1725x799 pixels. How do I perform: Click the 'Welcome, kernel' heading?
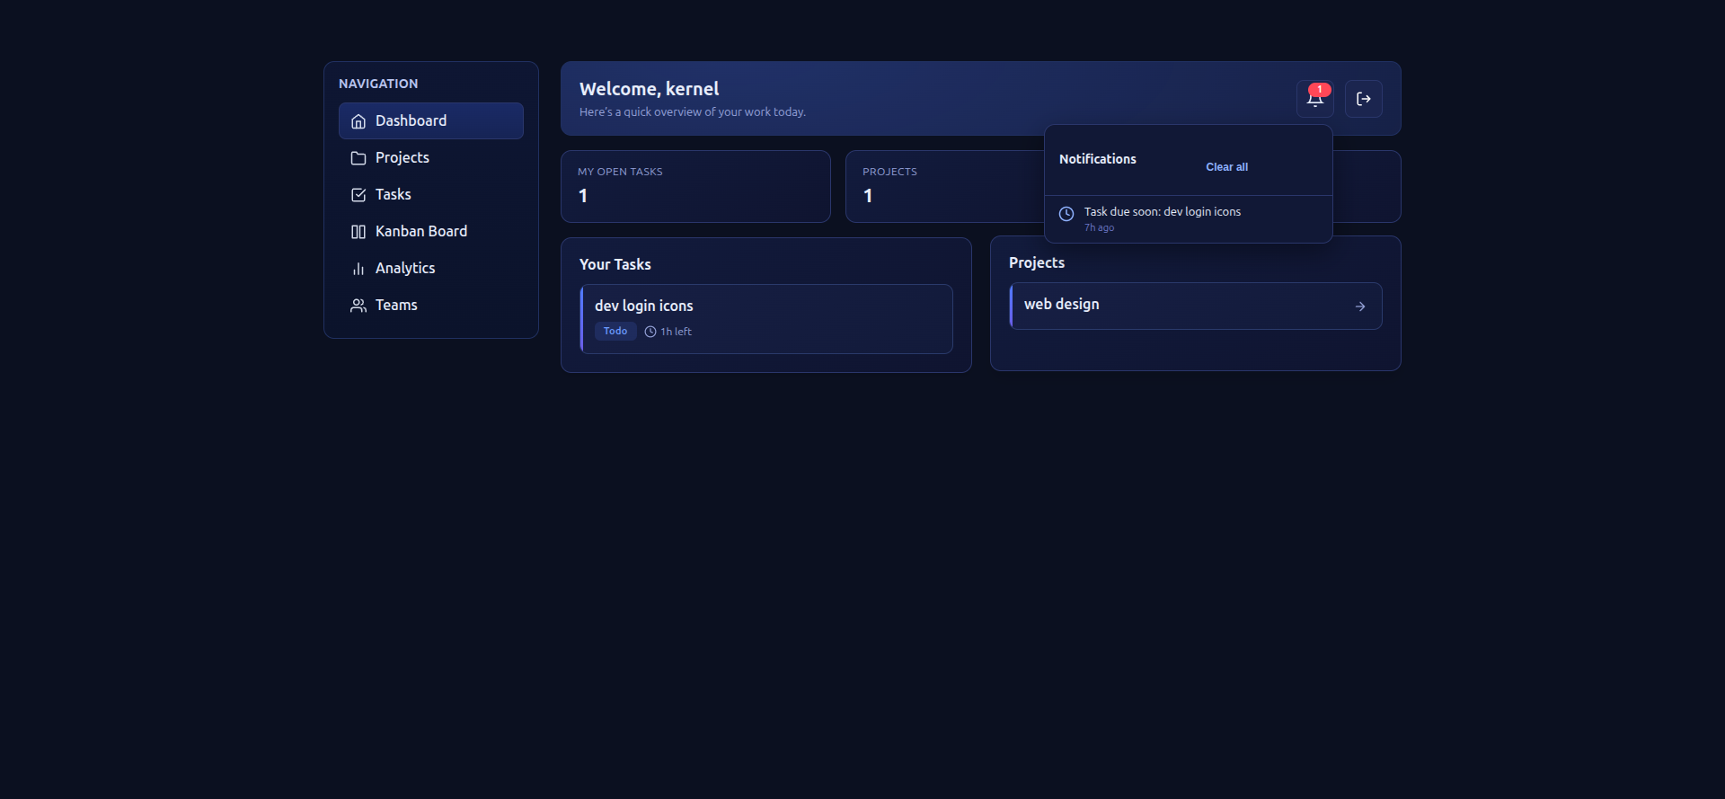coord(650,89)
